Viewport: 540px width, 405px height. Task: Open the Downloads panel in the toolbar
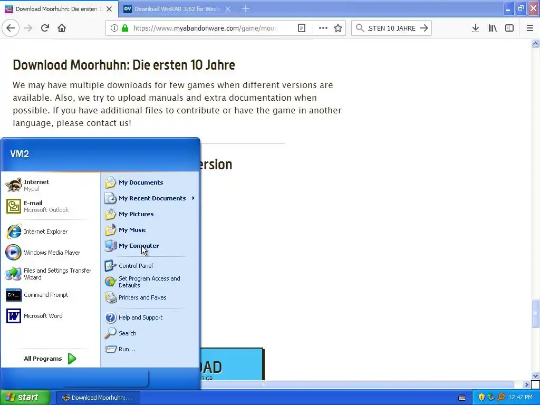475,28
